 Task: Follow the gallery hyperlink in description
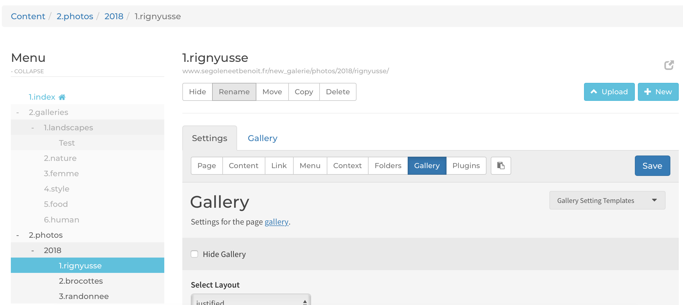(x=277, y=222)
